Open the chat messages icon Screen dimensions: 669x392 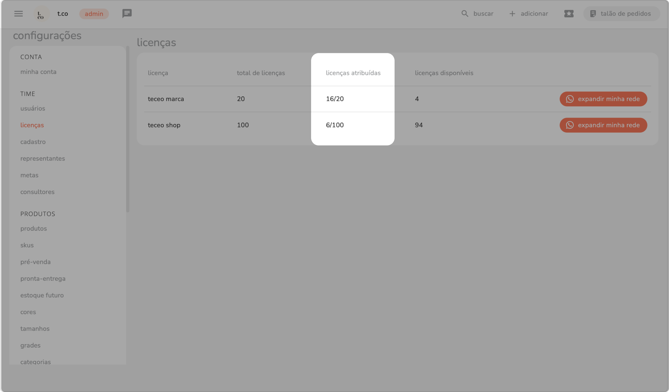127,14
